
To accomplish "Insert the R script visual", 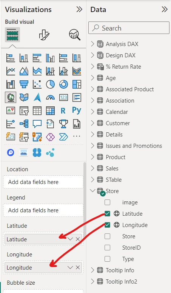I will coord(63,110).
